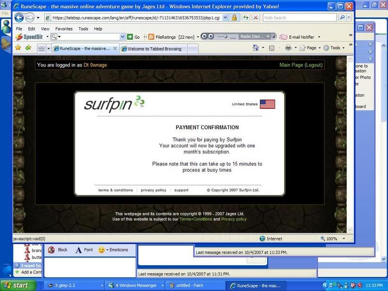Viewport: 388px width, 291px height.
Task: Switch to Welcome to Tabbed Browsing tab
Action: click(x=153, y=49)
